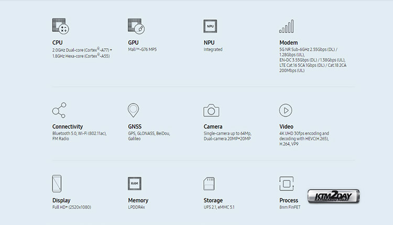Select the Connectivity share-nodes icon

pyautogui.click(x=59, y=110)
